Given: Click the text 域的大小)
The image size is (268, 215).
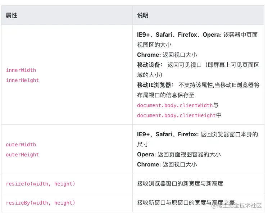Looking at the screenshot, I should point(150,75).
